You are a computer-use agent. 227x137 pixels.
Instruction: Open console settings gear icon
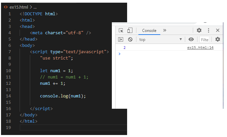[218, 39]
